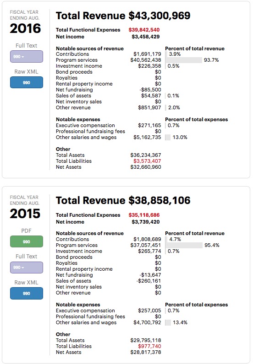Click the red 2015 expenses amount $35,118,686

(144, 215)
